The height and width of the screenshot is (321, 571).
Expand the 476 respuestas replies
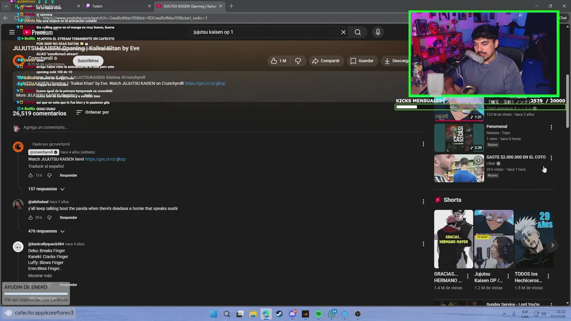click(46, 231)
